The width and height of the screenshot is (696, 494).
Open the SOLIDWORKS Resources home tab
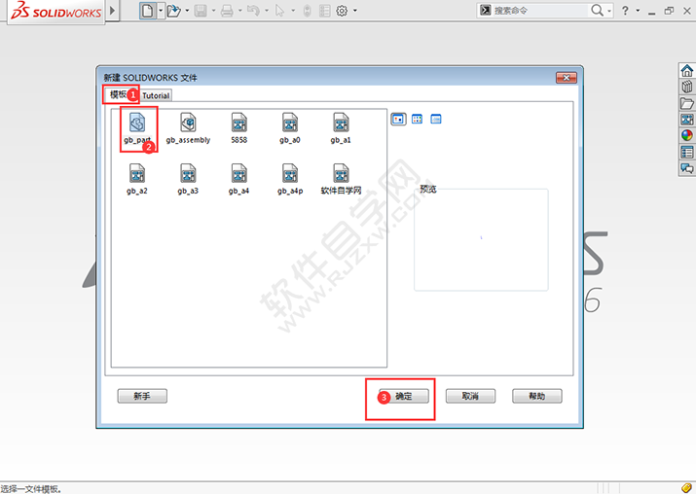(686, 71)
